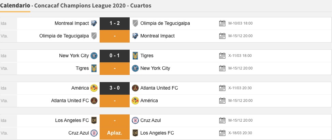Click the Montreal Impact crest in first Ida row
The height and width of the screenshot is (140, 332).
pos(94,23)
